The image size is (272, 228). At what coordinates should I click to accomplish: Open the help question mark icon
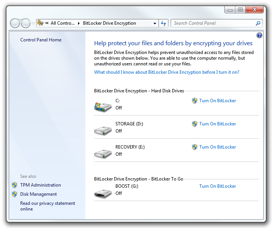click(x=259, y=35)
